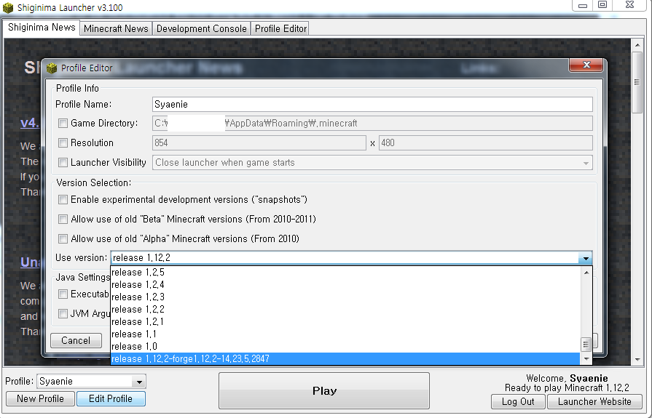The image size is (652, 418).
Task: Switch to the Shiginima News tab
Action: coord(42,28)
